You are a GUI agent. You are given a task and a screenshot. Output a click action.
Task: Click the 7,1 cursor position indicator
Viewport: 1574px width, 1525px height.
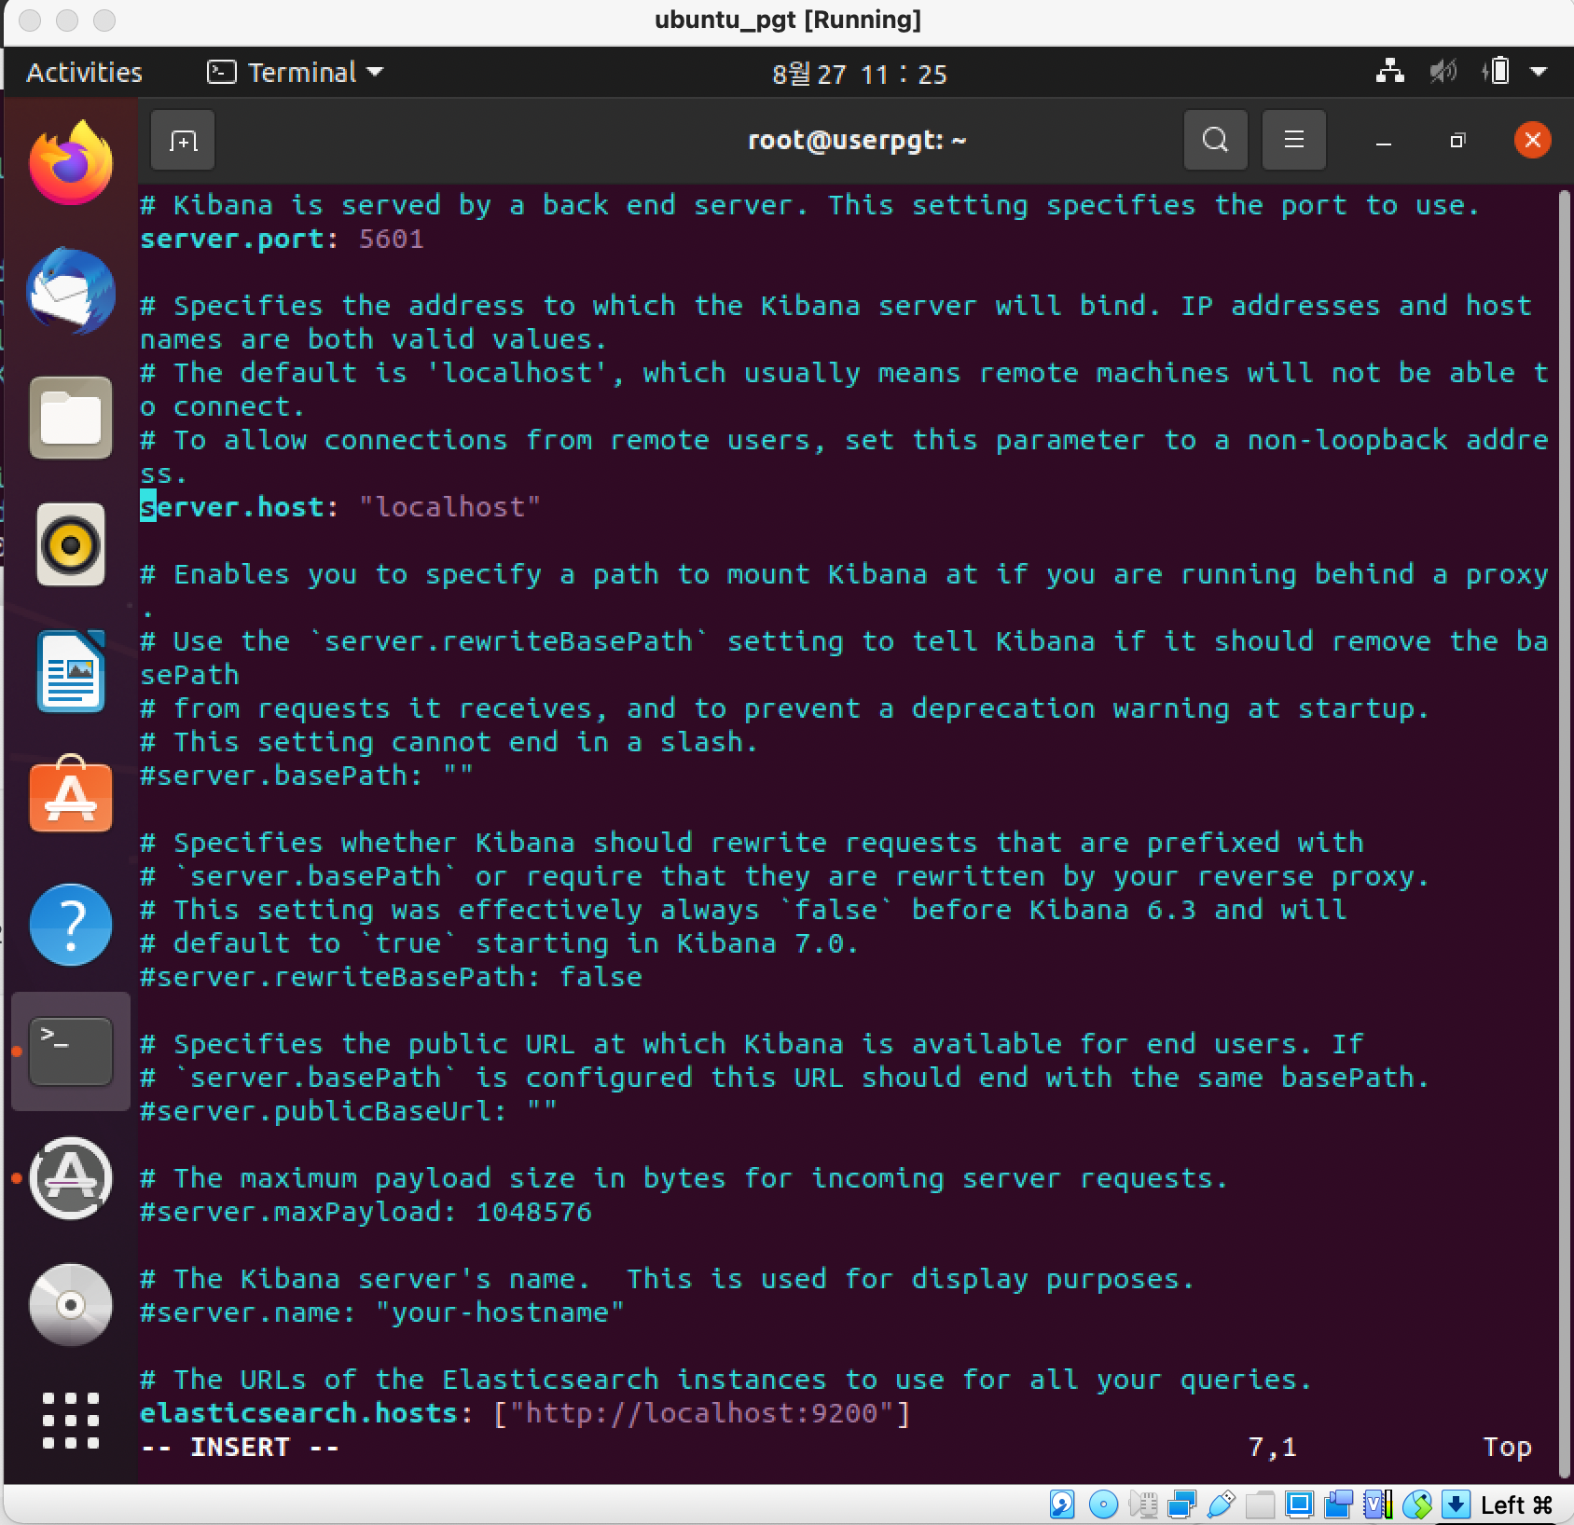point(1272,1447)
